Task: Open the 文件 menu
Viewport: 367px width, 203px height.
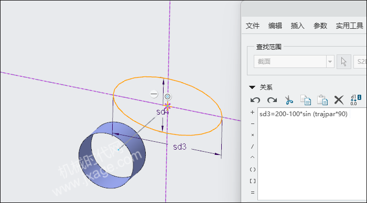Action: 253,26
